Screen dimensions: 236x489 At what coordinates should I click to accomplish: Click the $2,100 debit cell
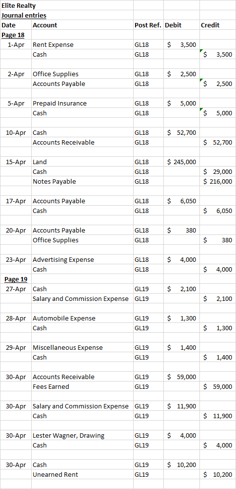pos(181,289)
